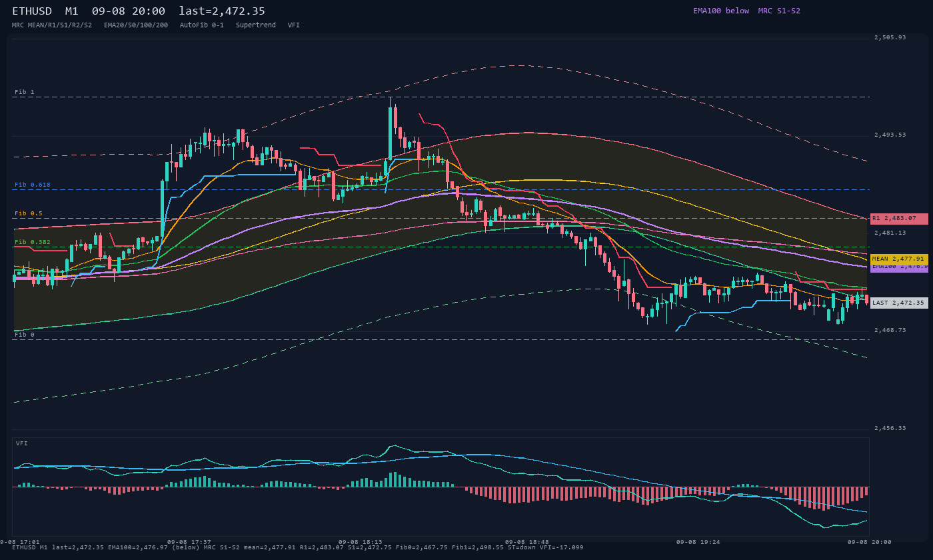This screenshot has width=933, height=560.
Task: Click the Fib 0.618 level label
Action: [x=33, y=185]
